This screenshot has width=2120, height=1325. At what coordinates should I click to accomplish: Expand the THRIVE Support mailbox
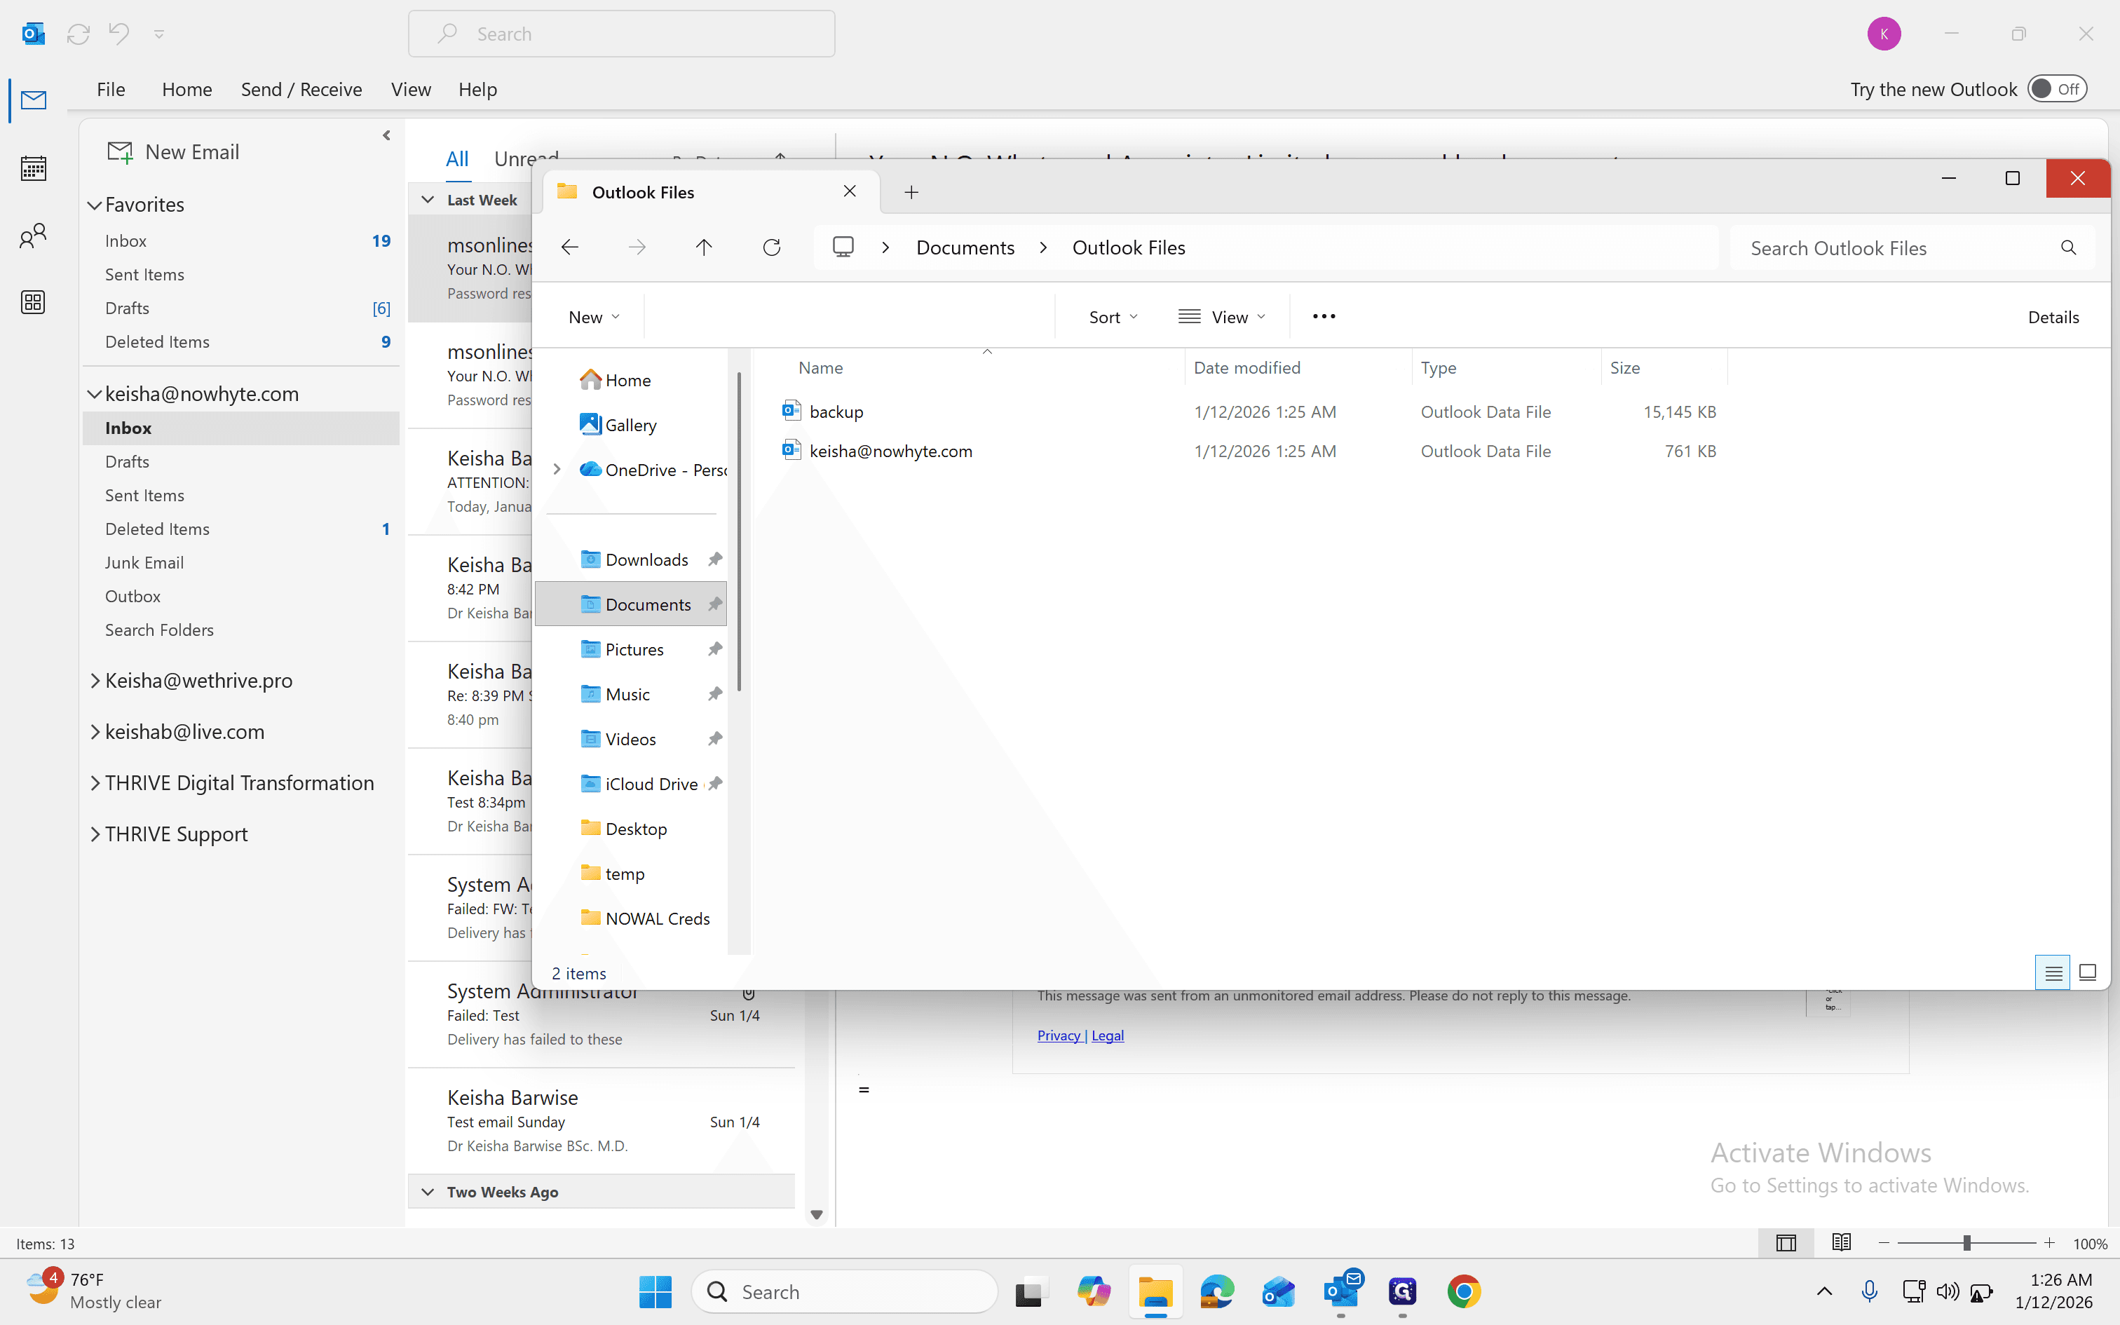click(x=95, y=834)
